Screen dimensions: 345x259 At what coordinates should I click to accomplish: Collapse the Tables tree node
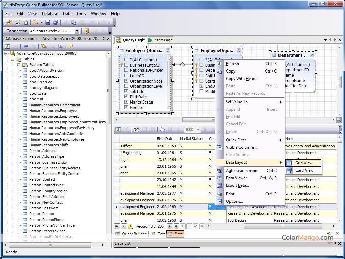[12, 59]
